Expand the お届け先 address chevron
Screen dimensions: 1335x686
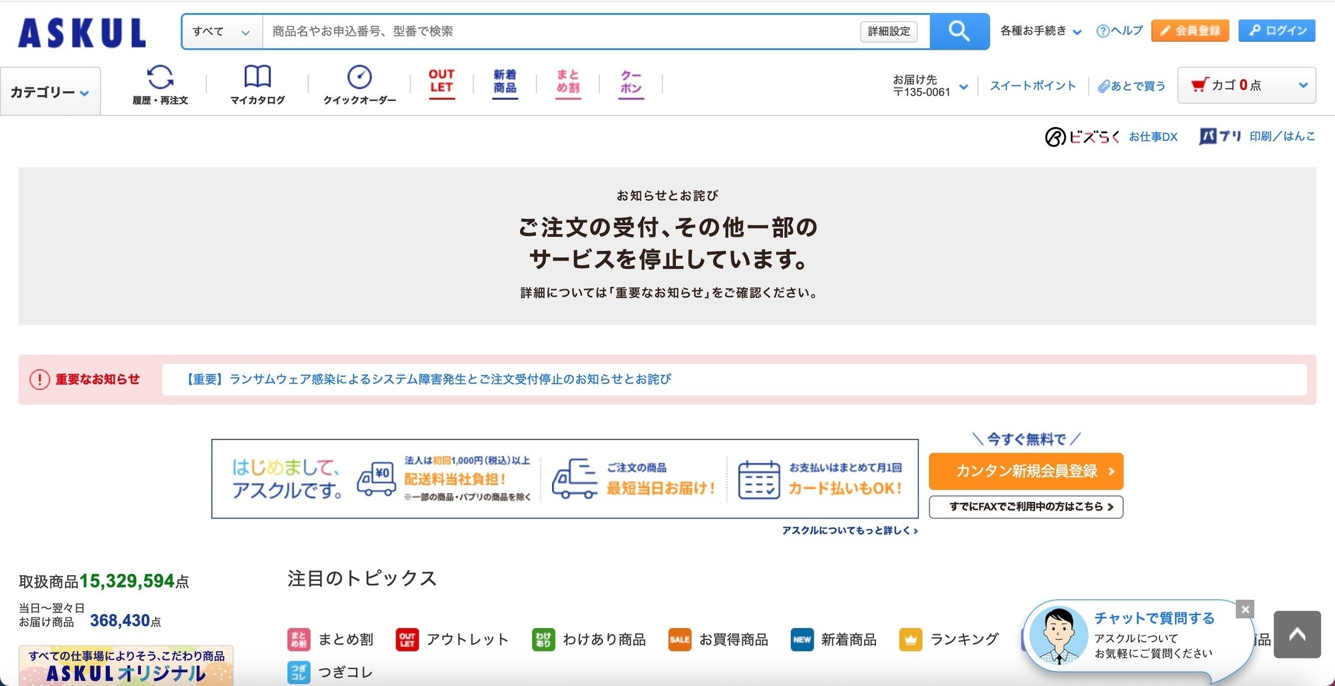[x=963, y=87]
